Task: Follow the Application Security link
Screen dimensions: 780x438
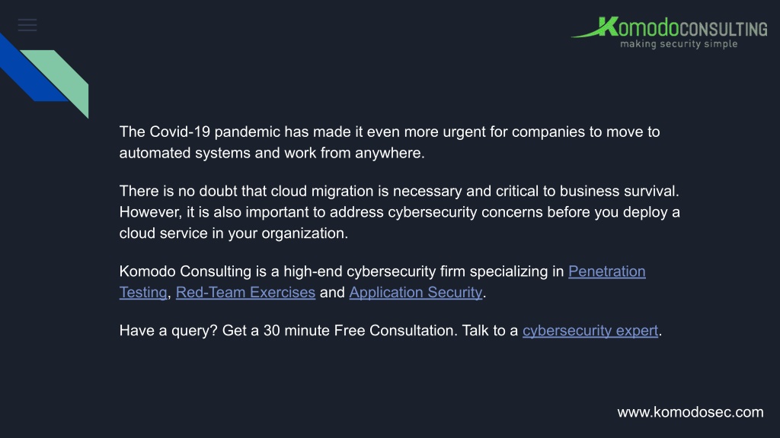Action: point(416,293)
